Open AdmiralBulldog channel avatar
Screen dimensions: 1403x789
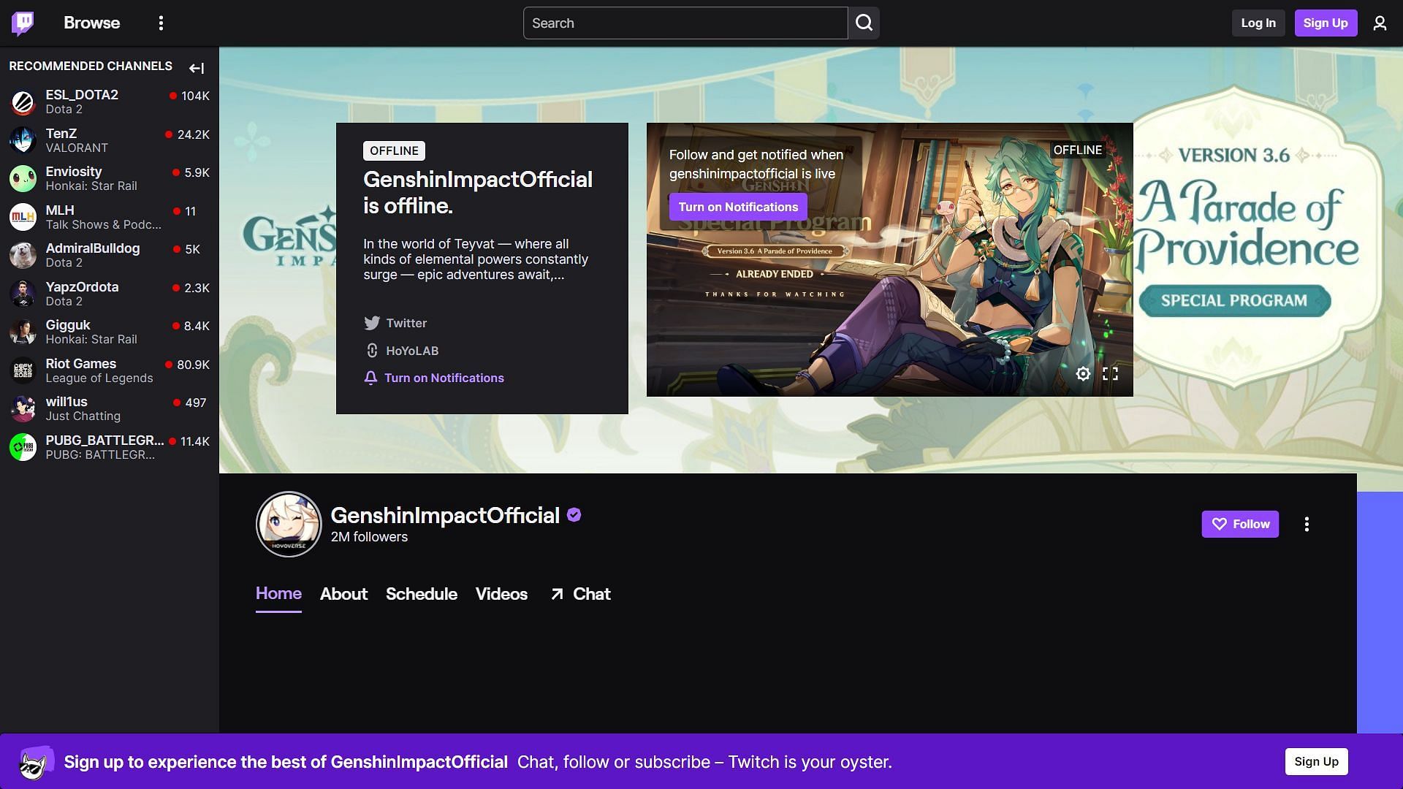point(23,255)
